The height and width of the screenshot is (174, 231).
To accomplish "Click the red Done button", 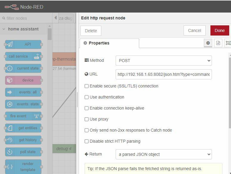I will click(220, 30).
